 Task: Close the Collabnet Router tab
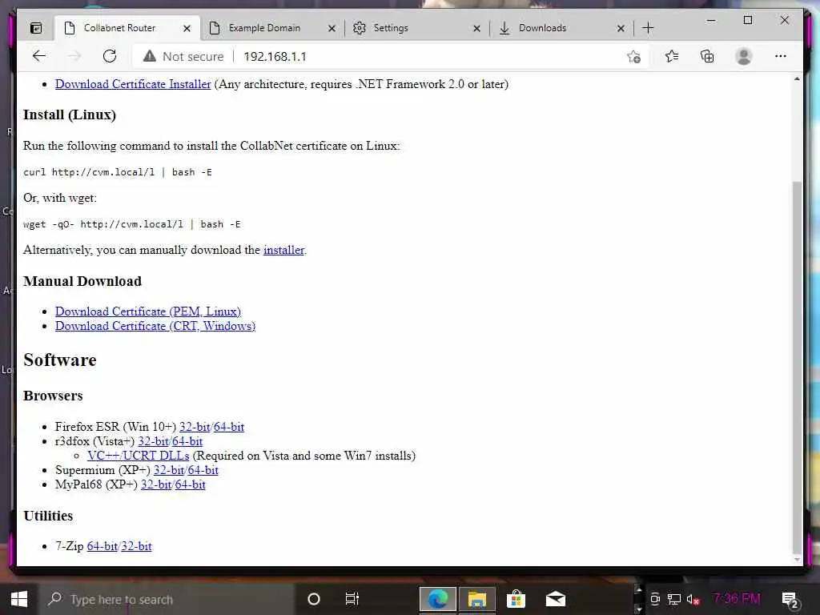click(187, 28)
